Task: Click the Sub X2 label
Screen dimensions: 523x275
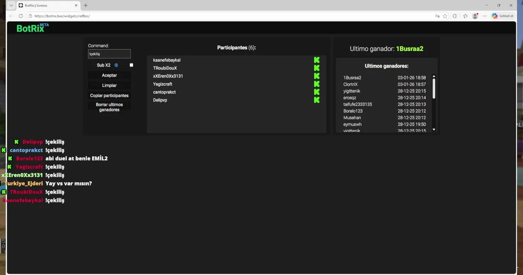Action: click(x=103, y=65)
